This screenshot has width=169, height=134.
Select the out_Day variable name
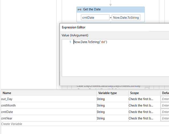click(7, 99)
